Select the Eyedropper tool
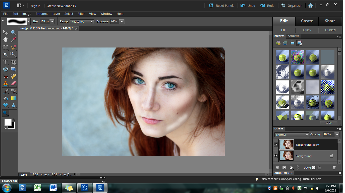Screen dimensions: 345x193 (x=13, y=39)
